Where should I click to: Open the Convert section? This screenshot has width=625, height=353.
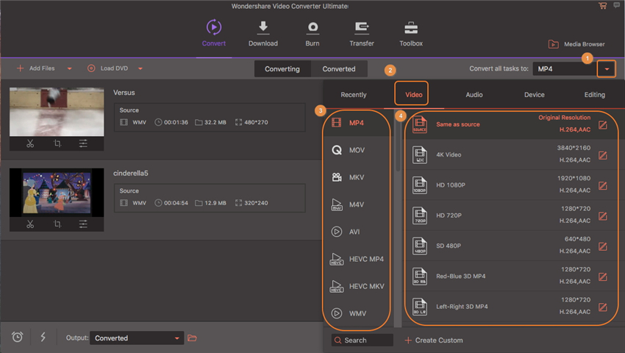pos(214,33)
